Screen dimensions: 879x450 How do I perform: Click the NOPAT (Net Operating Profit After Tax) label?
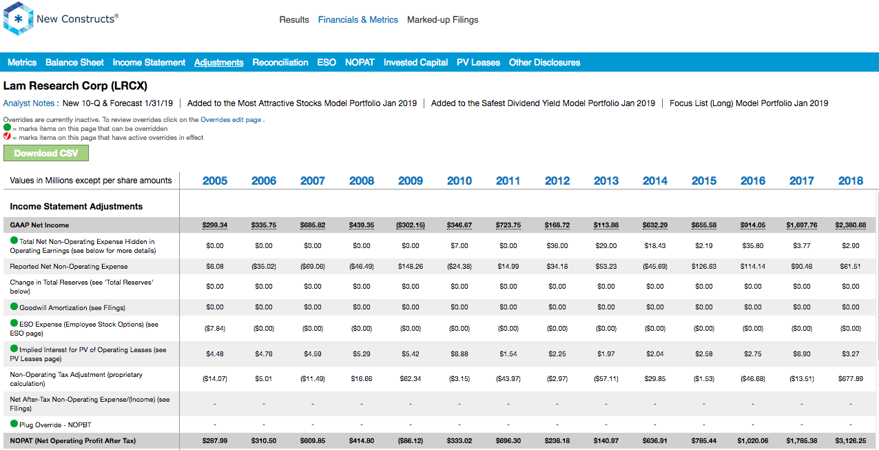click(x=72, y=440)
